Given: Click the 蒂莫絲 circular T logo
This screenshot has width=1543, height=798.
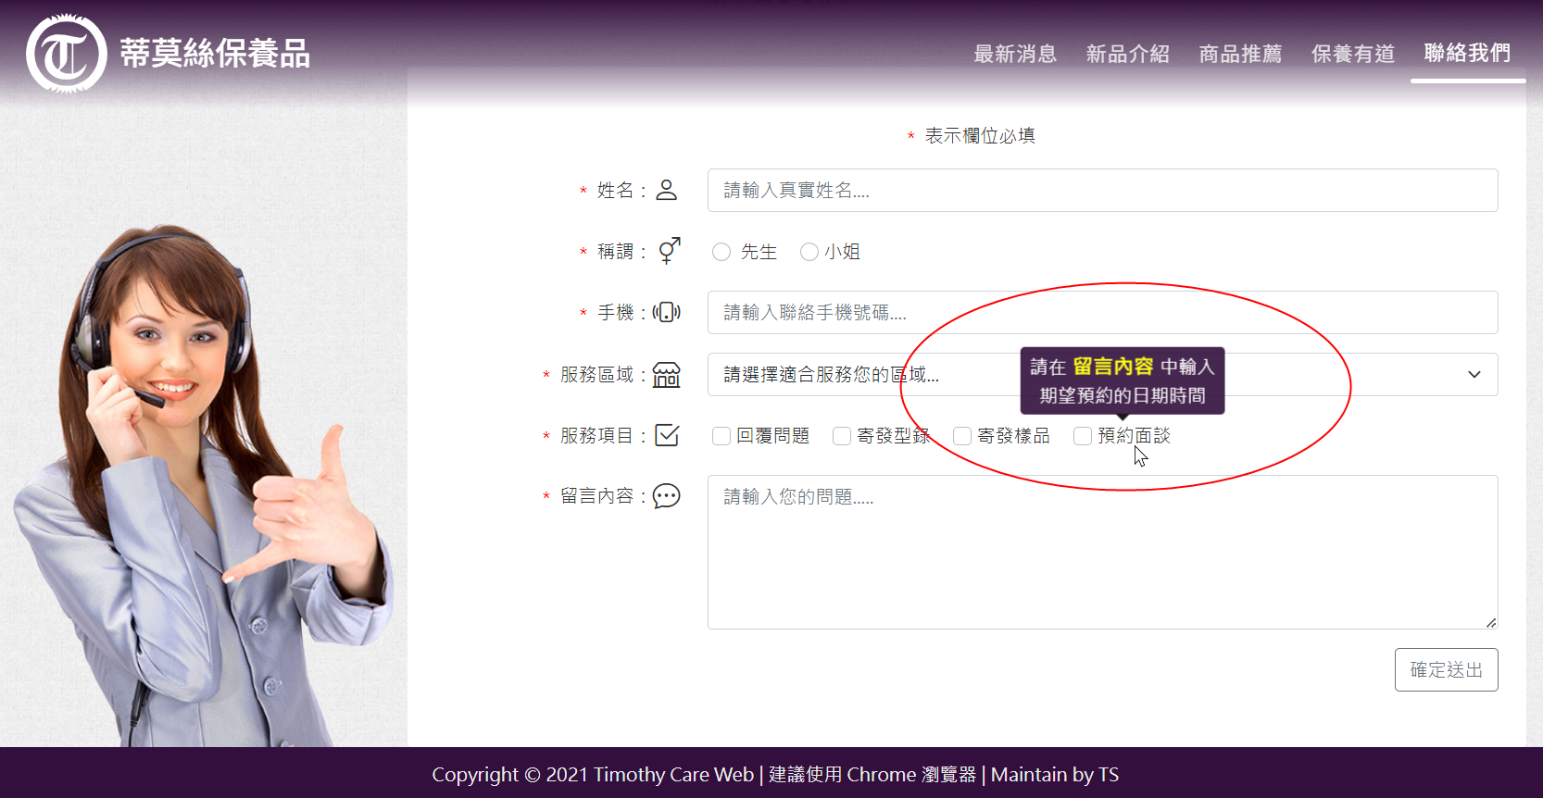Looking at the screenshot, I should [x=66, y=54].
